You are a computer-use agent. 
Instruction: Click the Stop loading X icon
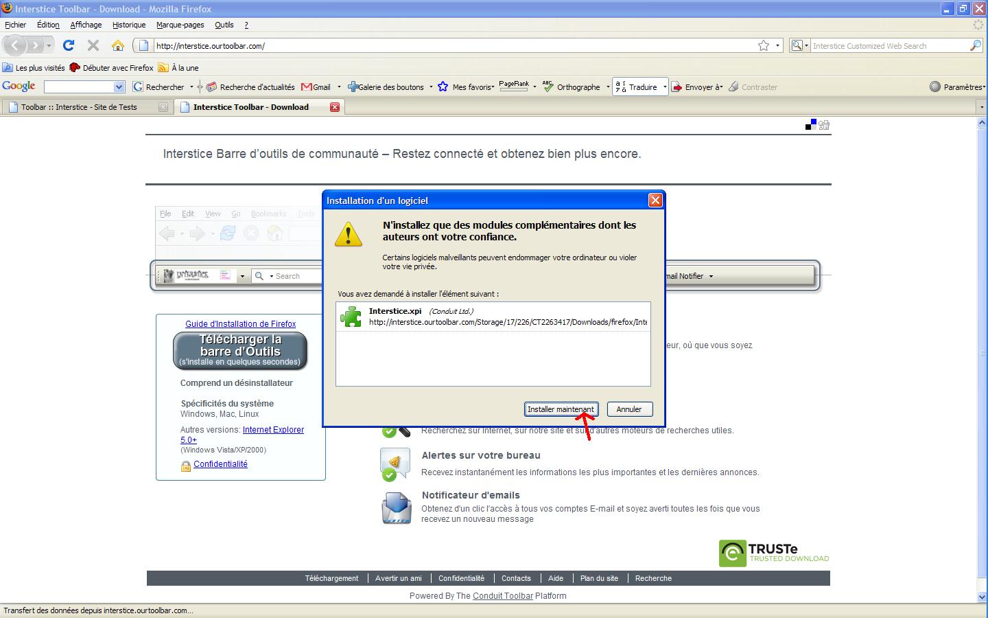tap(93, 45)
